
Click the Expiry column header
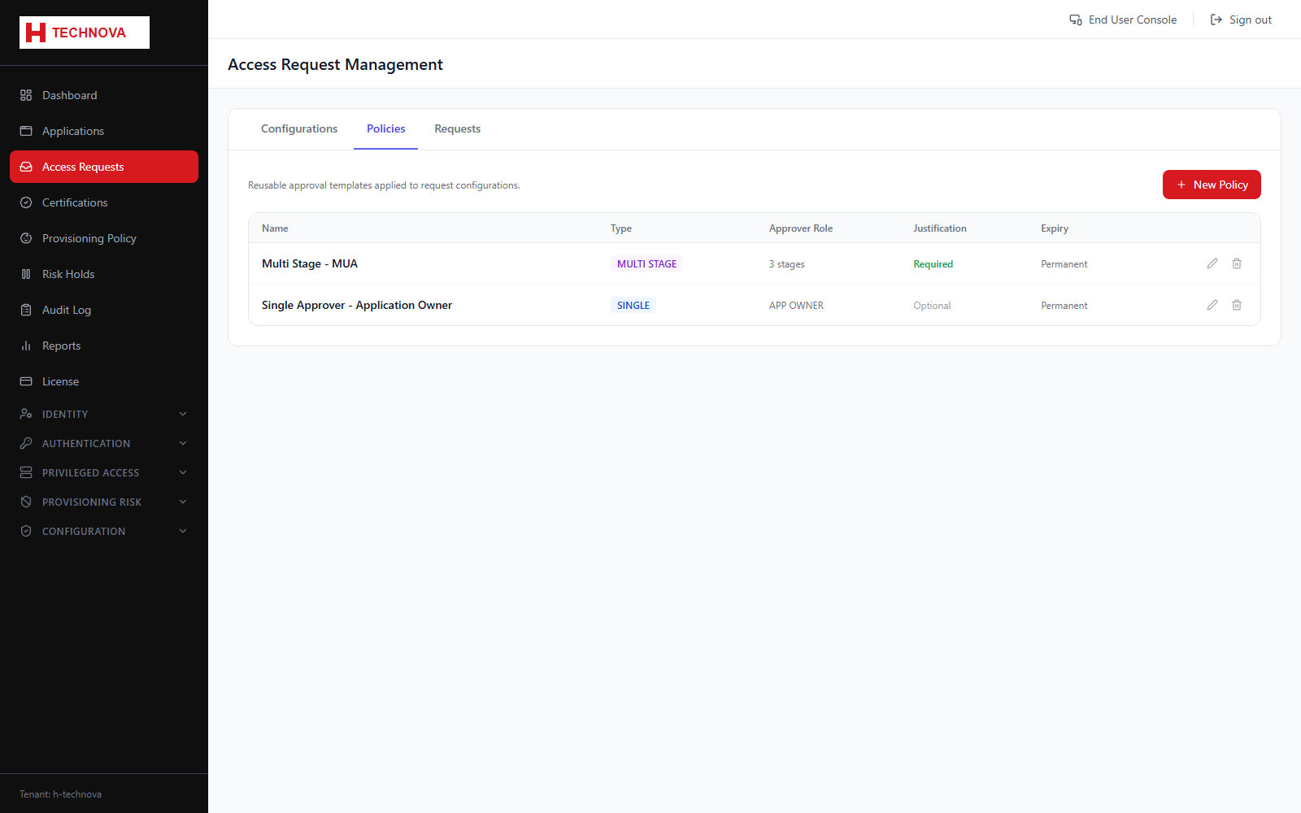(1055, 228)
